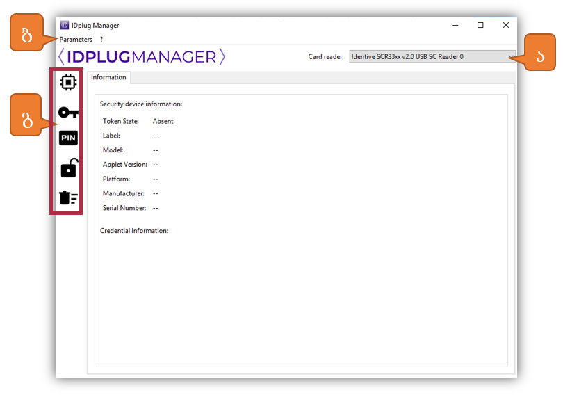This screenshot has height=404, width=563.
Task: Click the Token State value Absent
Action: pos(163,121)
